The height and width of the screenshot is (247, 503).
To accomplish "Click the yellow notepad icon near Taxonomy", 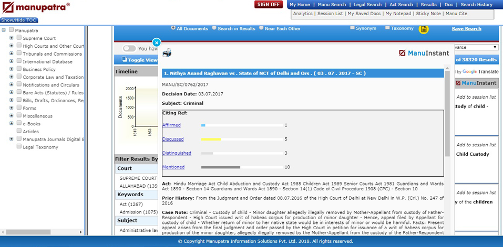I will point(424,29).
